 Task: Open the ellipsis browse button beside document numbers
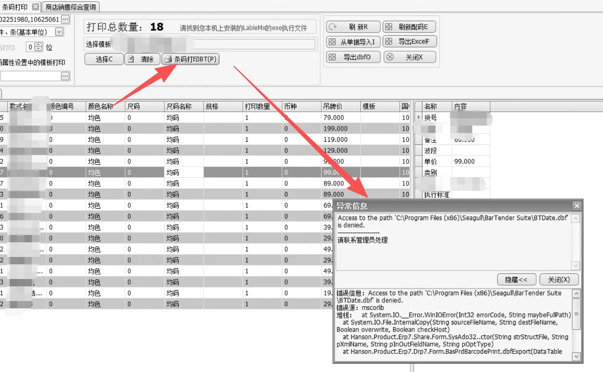click(65, 19)
